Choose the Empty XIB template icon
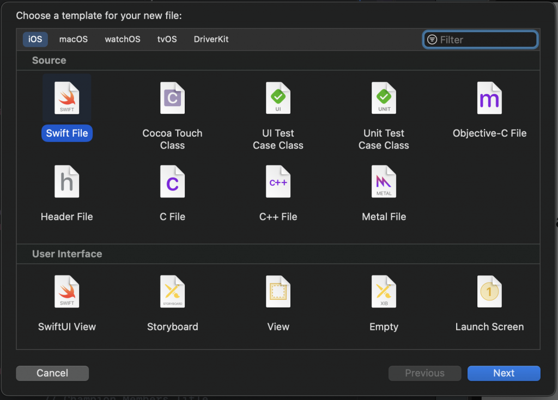 384,292
